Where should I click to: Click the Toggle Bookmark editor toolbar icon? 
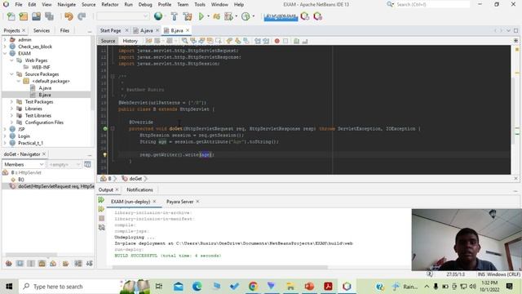(x=246, y=41)
